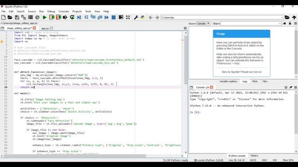
Task: Open the Run menu
Action: coord(41,11)
